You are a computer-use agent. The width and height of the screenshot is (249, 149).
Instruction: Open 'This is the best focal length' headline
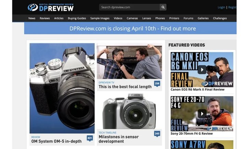tap(125, 87)
